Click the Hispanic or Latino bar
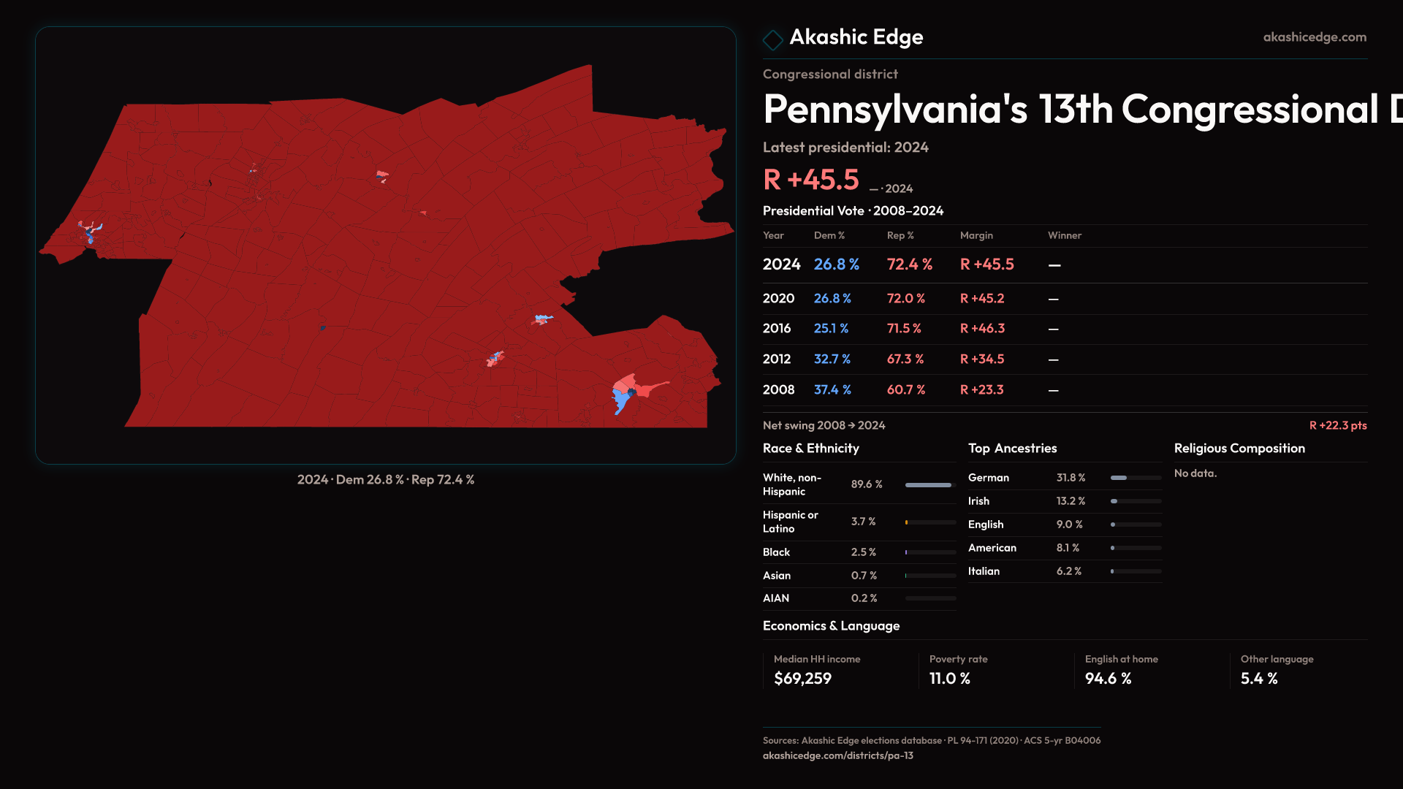The height and width of the screenshot is (789, 1403). 929,522
